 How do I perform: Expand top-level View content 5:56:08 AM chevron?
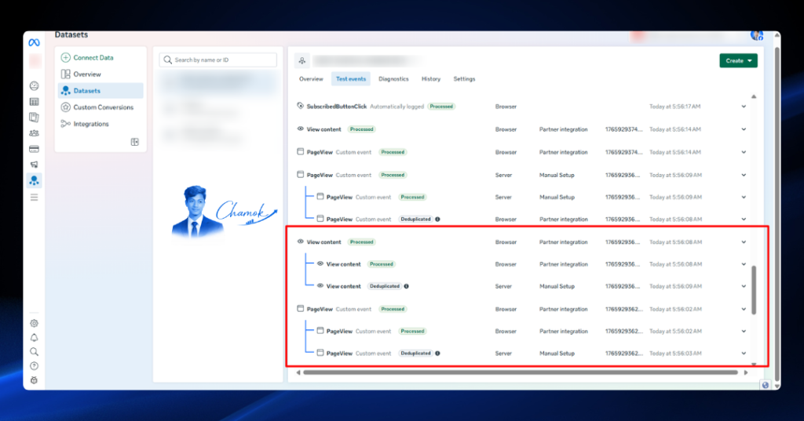click(x=744, y=242)
